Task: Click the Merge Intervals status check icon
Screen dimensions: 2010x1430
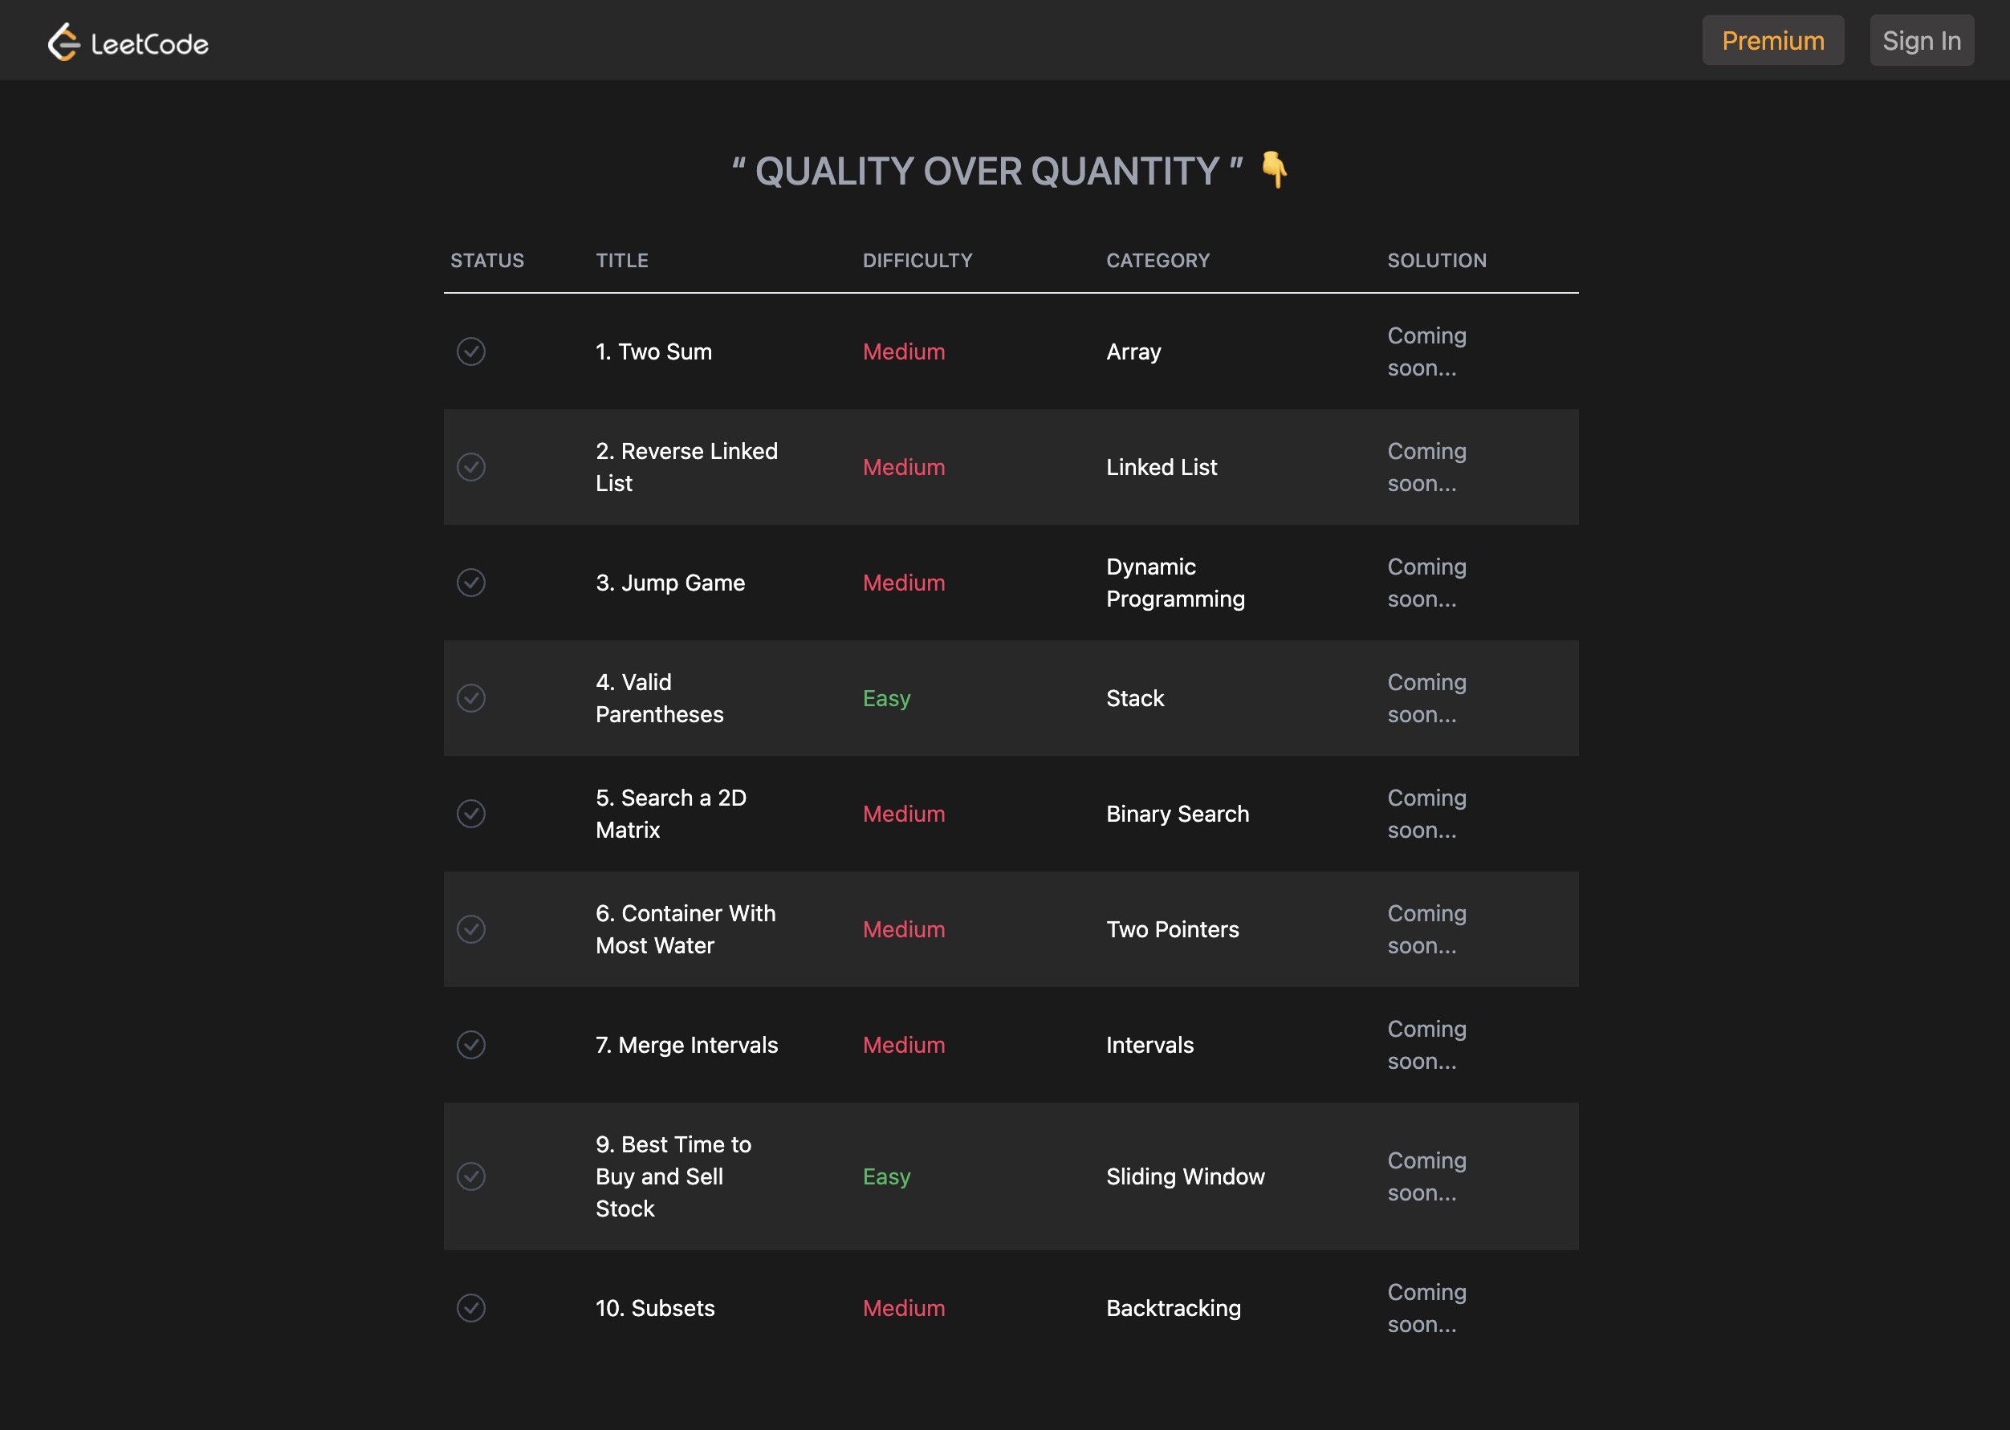Action: tap(471, 1044)
